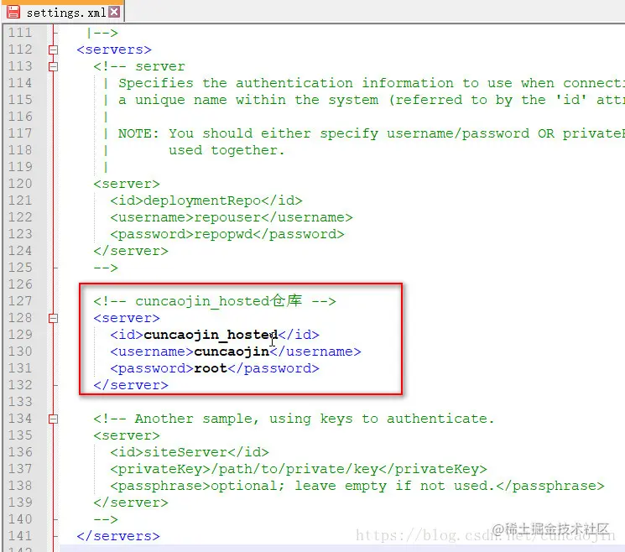Click the closing </server> tag on line 139
The height and width of the screenshot is (552, 625).
point(131,503)
